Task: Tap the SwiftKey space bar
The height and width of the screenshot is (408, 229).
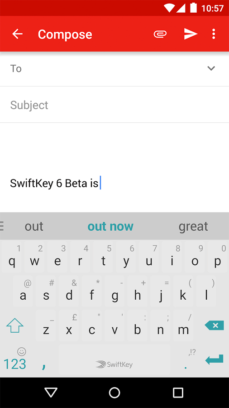Action: 114,360
